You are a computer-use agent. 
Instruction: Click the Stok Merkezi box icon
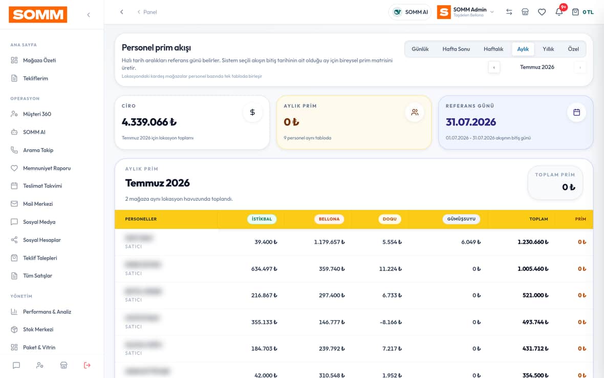pyautogui.click(x=14, y=329)
